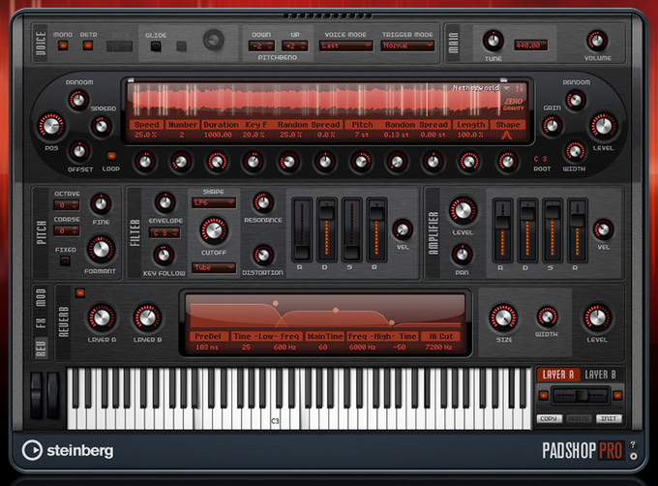Click the main Volume knob
658x486 pixels.
597,41
